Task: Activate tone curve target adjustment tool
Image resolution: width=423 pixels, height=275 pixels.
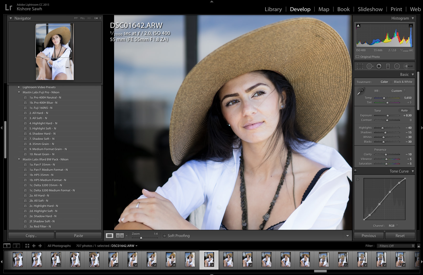Action: (358, 179)
